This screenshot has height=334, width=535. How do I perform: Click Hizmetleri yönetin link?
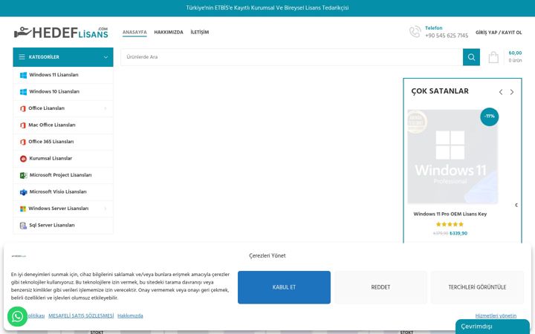496,316
